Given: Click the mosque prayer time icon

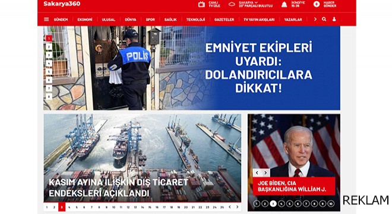Looking at the screenshot, I should click(x=284, y=4).
